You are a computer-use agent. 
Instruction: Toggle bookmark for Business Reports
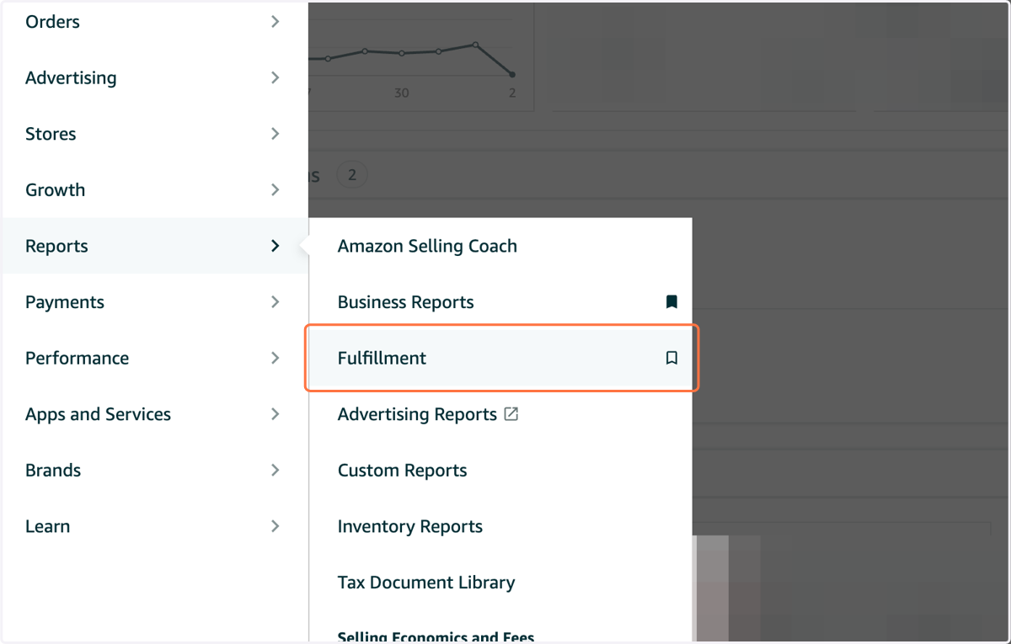click(x=671, y=301)
